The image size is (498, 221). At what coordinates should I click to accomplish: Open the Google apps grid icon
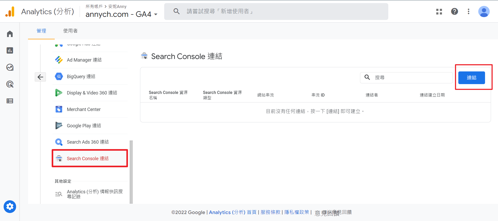tap(439, 12)
